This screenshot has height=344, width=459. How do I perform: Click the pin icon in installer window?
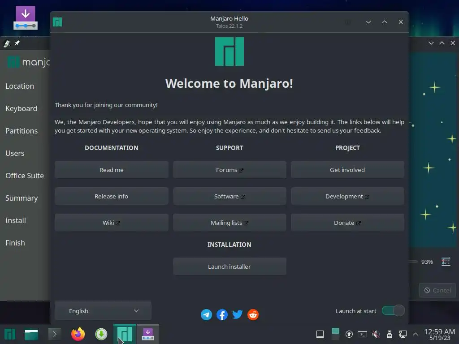click(17, 43)
